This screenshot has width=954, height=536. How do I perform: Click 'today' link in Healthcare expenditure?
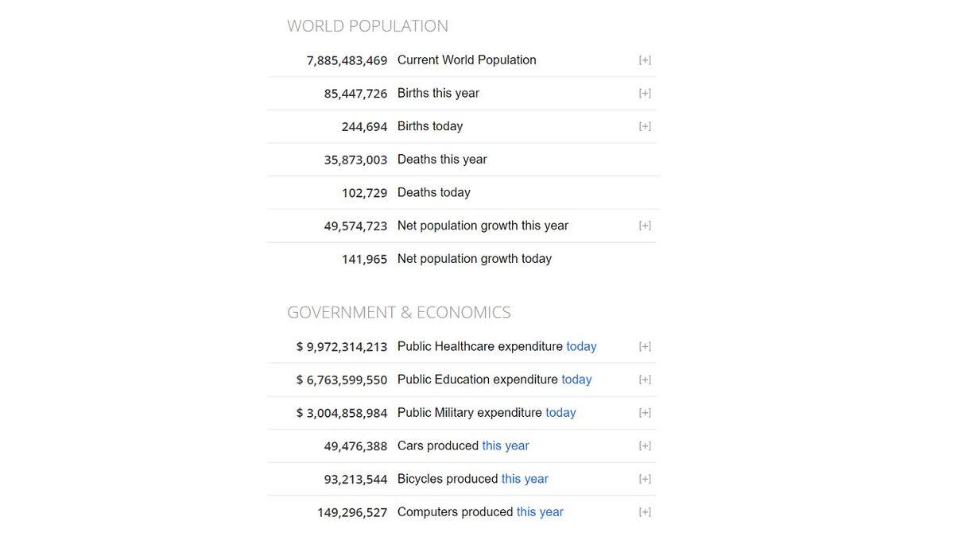[x=581, y=347]
